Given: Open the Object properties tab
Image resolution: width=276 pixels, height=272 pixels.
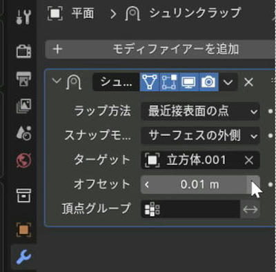Looking at the screenshot, I should (x=23, y=230).
